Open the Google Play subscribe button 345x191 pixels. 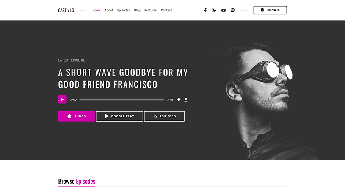coord(119,116)
